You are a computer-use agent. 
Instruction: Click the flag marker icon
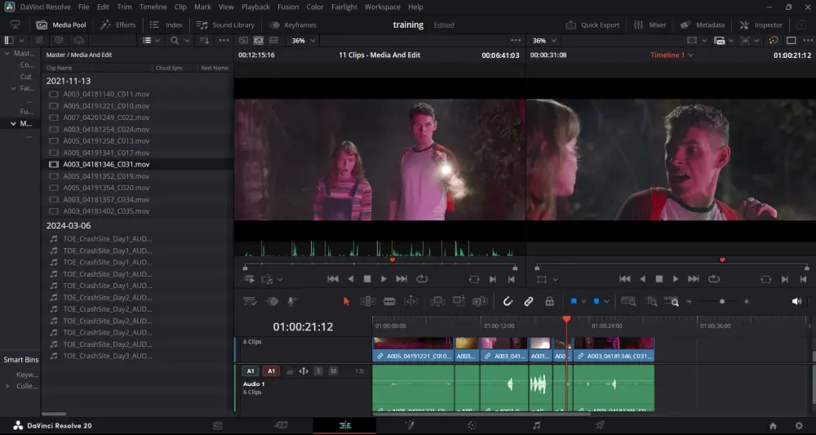[574, 301]
